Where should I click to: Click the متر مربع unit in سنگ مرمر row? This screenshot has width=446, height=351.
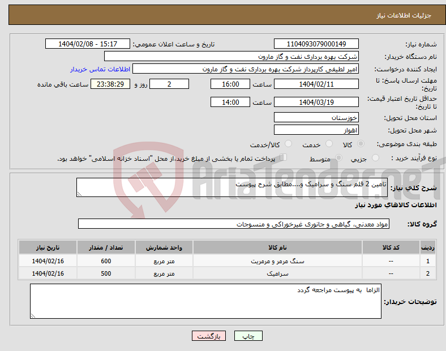[164, 261]
